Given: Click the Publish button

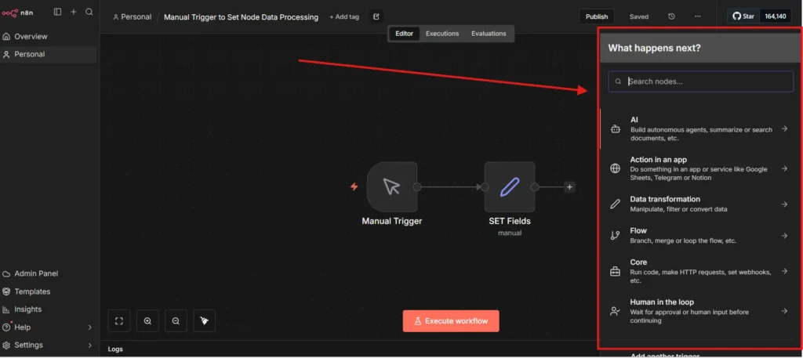Looking at the screenshot, I should (x=597, y=16).
